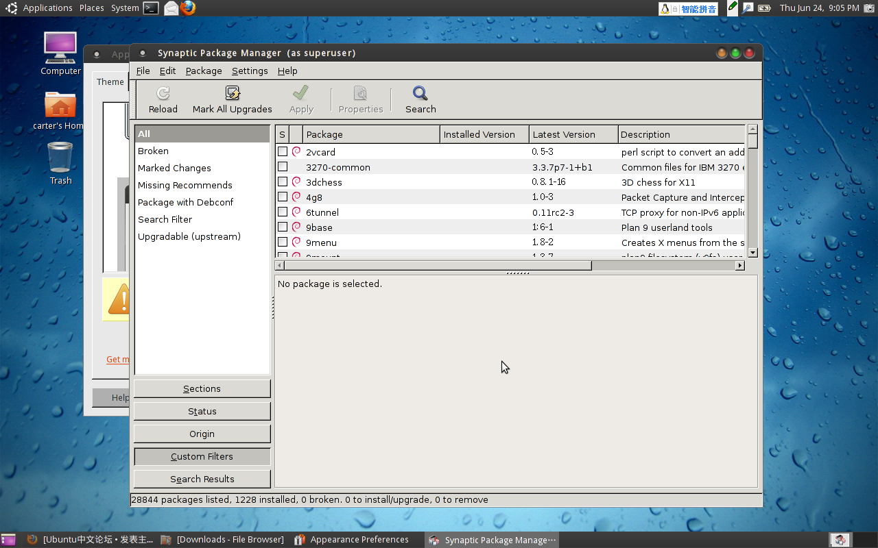Click the clock in top panel
878x548 pixels.
[x=819, y=8]
